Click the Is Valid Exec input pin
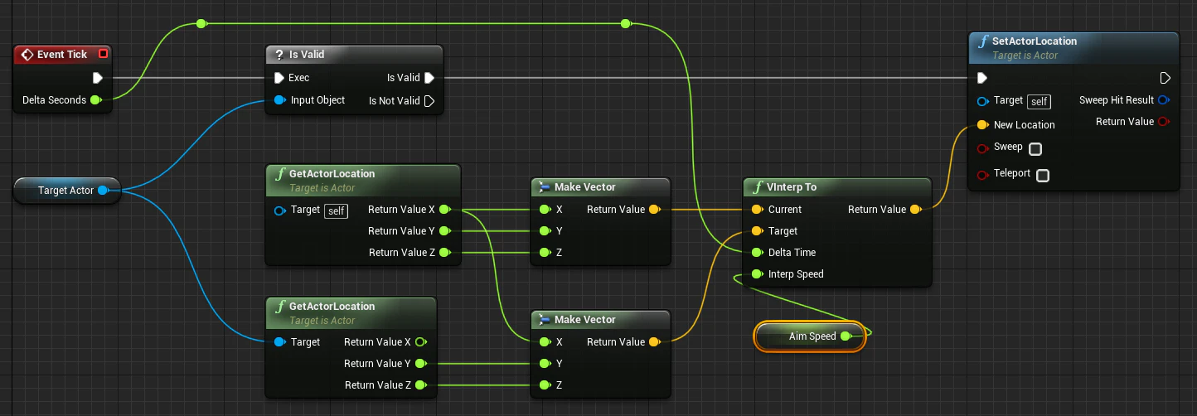The height and width of the screenshot is (416, 1197). click(279, 78)
